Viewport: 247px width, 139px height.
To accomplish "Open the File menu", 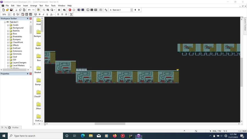I will point(7,5).
